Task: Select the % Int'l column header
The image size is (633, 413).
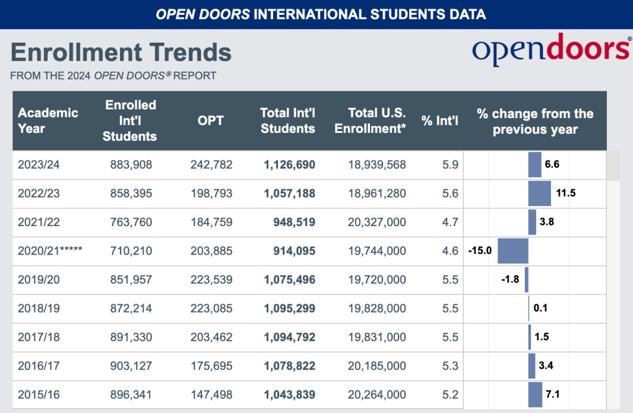Action: point(439,120)
